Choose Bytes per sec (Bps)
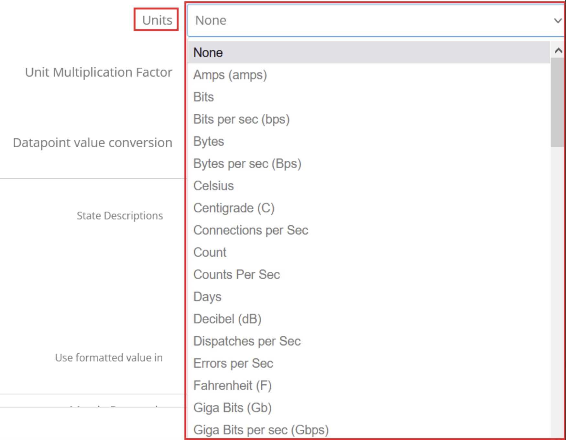Viewport: 566px width, 440px height. click(x=247, y=164)
